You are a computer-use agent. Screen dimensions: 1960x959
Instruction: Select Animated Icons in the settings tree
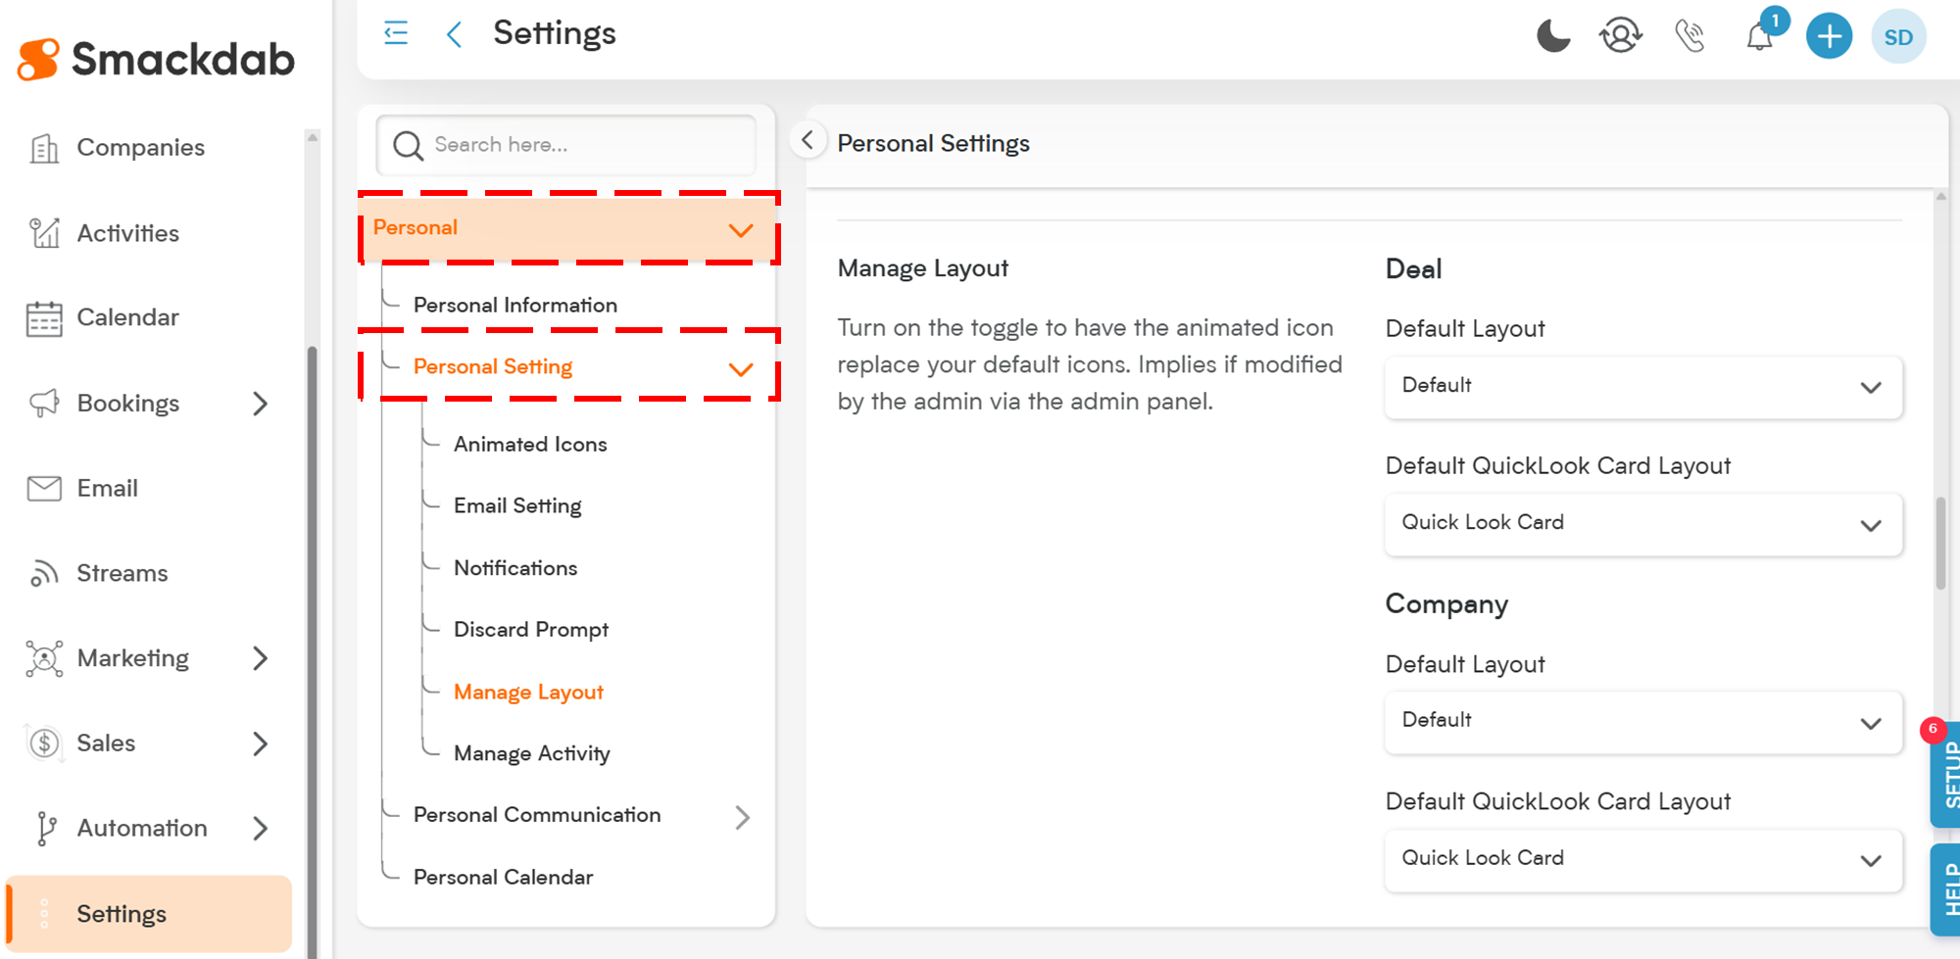click(530, 445)
